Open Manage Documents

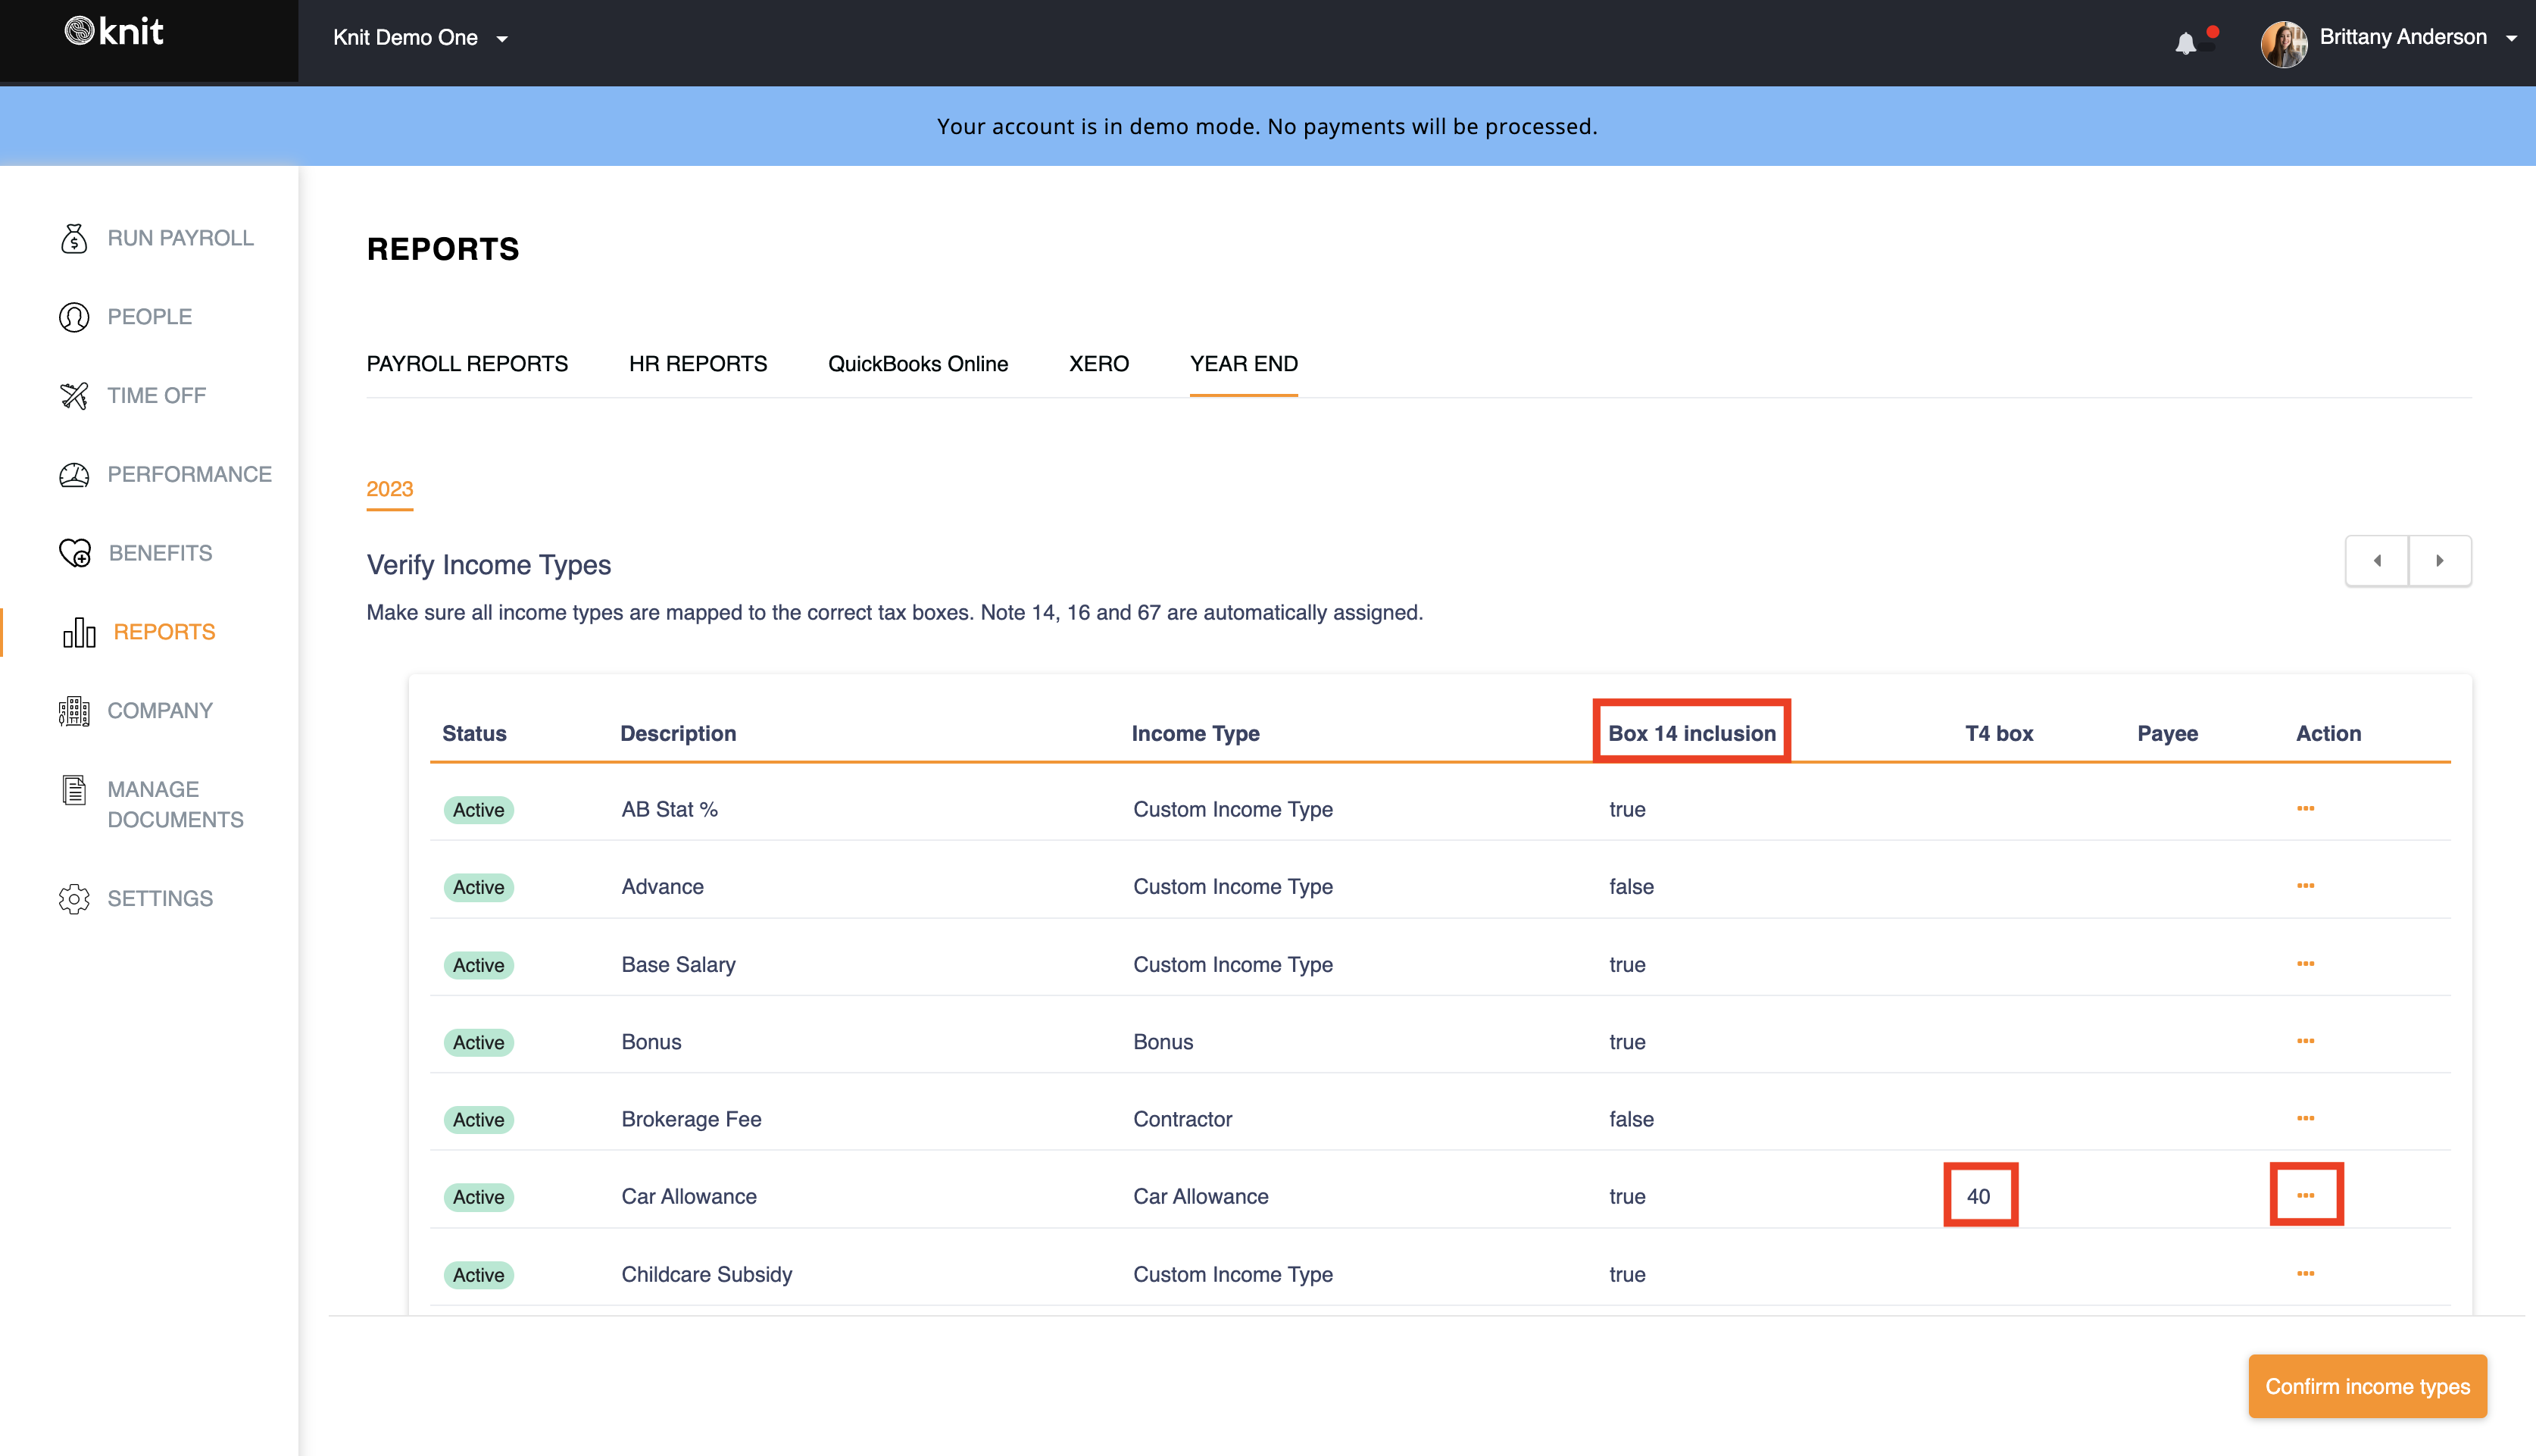(x=176, y=805)
